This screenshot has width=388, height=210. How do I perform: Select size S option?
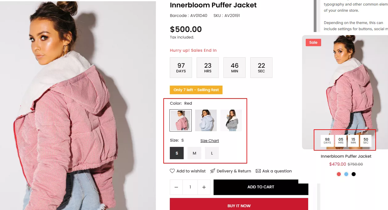[x=177, y=153]
